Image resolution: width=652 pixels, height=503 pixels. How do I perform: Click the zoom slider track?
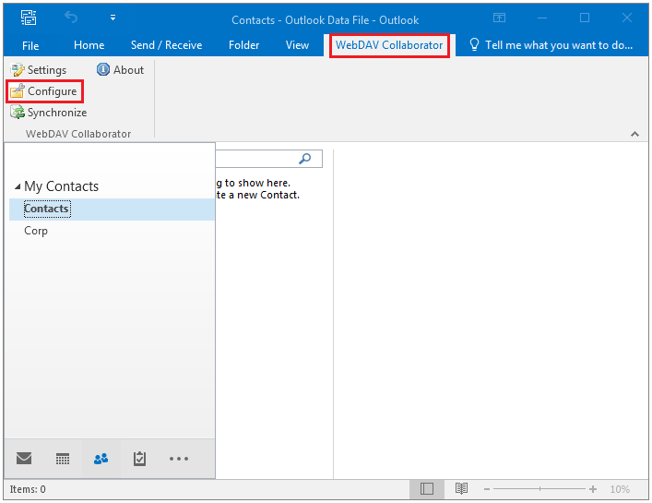click(x=539, y=489)
